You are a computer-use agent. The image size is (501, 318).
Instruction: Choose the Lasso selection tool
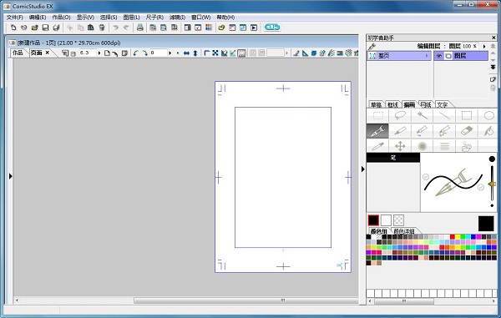click(x=400, y=115)
